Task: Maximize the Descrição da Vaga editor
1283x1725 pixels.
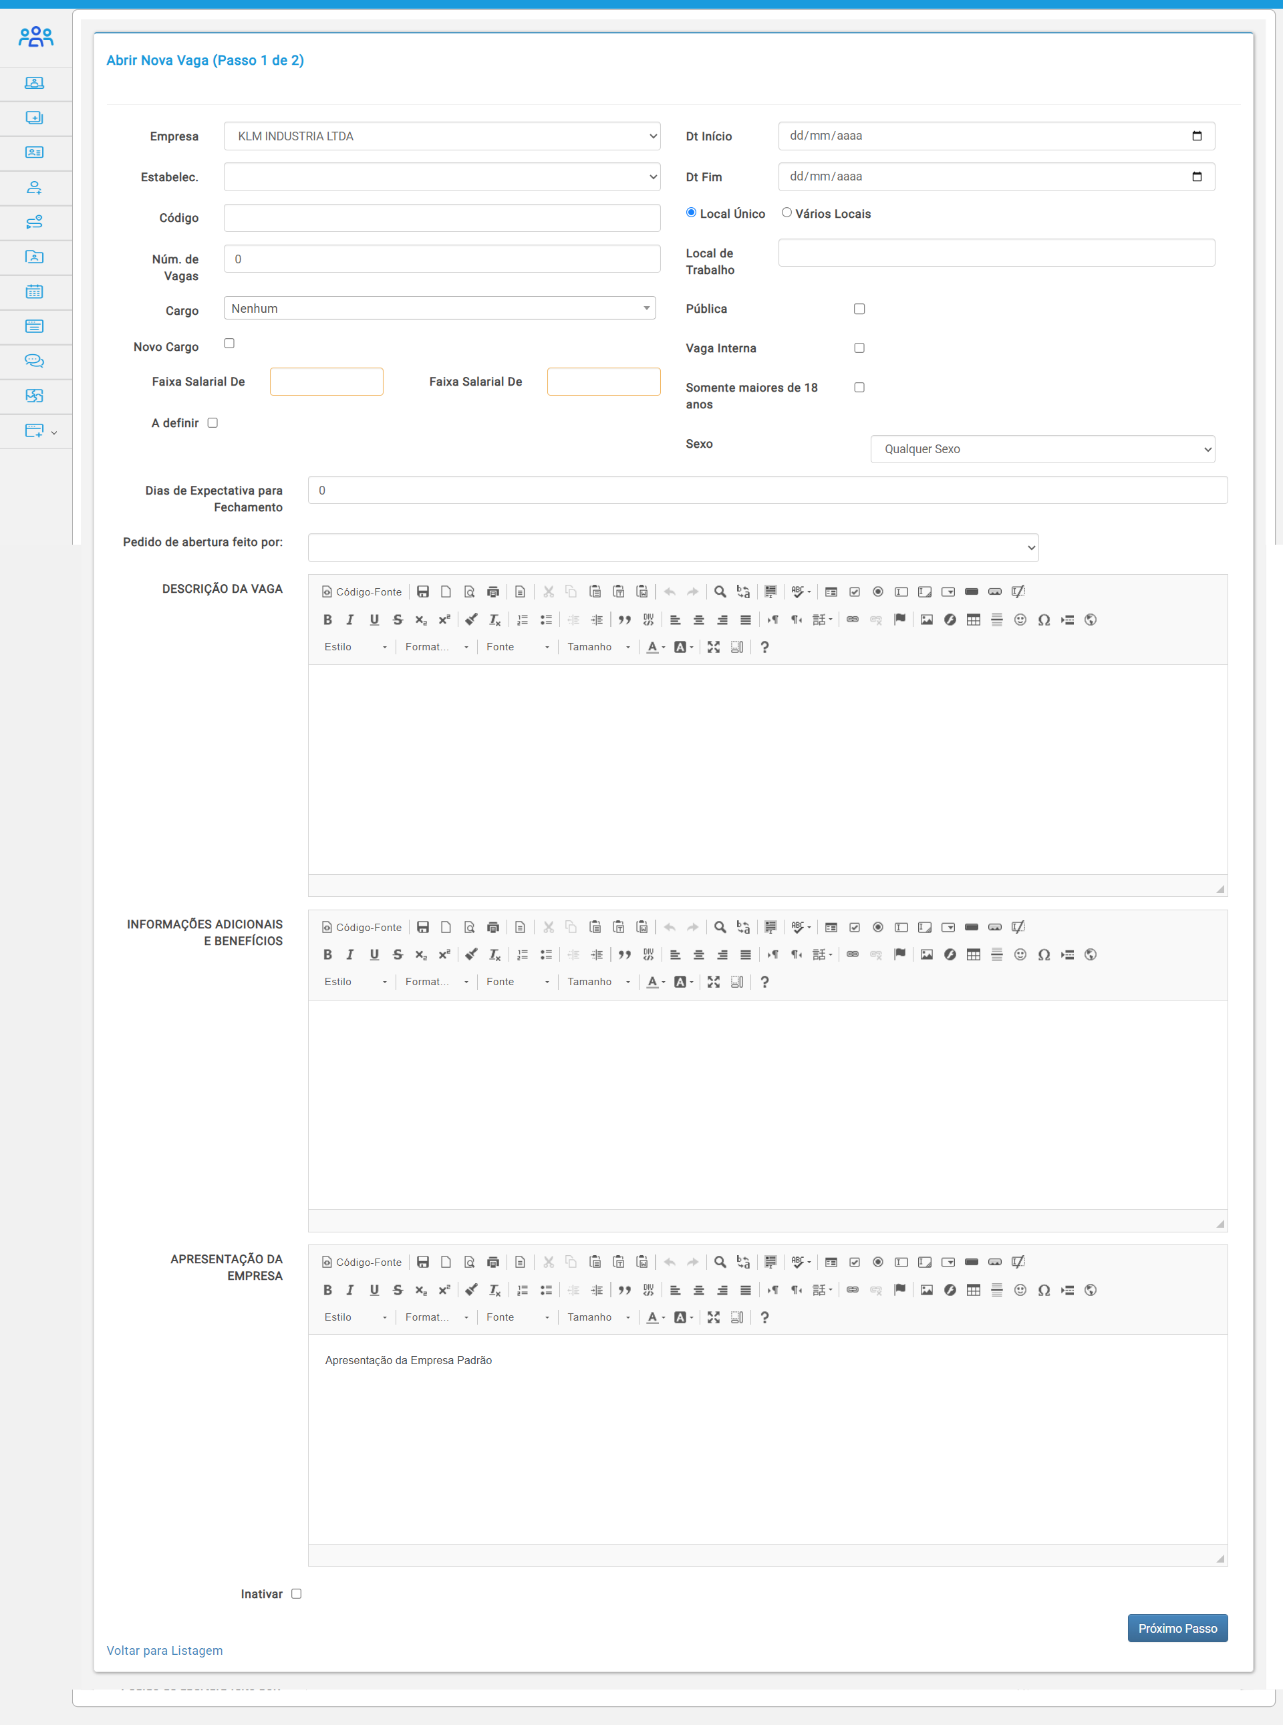Action: [714, 647]
